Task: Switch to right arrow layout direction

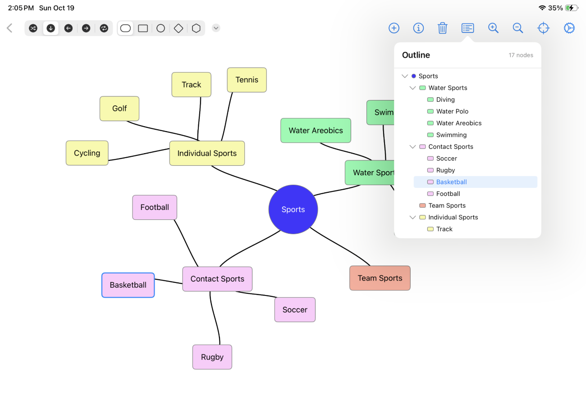Action: point(86,28)
